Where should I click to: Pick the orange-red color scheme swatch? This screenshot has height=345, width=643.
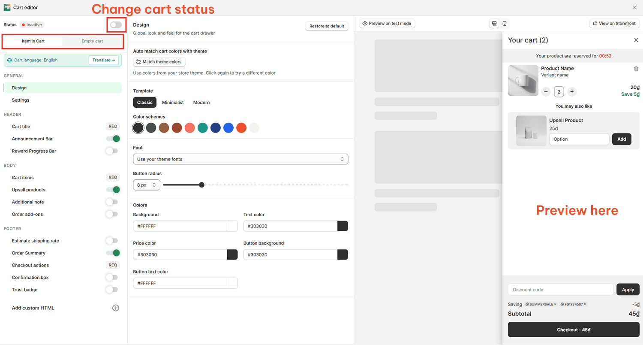pos(241,128)
